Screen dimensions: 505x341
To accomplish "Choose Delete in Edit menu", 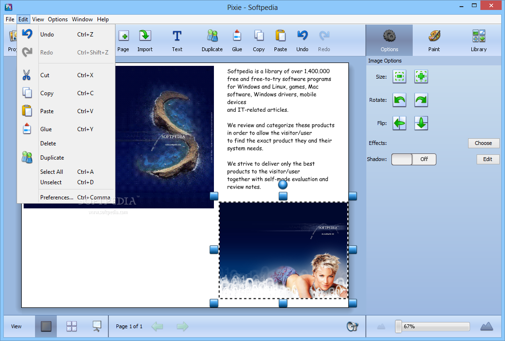I will click(x=66, y=144).
